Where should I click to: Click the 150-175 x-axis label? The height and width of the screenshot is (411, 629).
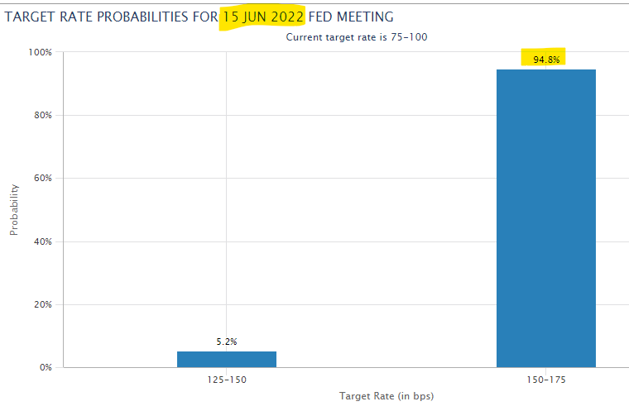tap(546, 380)
